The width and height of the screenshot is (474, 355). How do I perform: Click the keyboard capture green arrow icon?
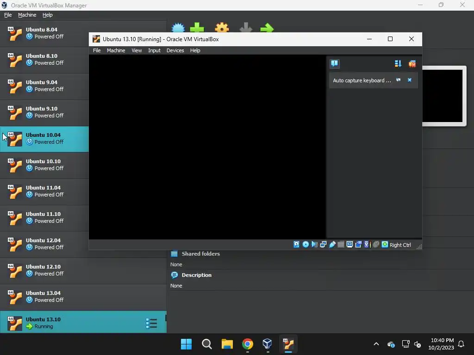coord(385,245)
